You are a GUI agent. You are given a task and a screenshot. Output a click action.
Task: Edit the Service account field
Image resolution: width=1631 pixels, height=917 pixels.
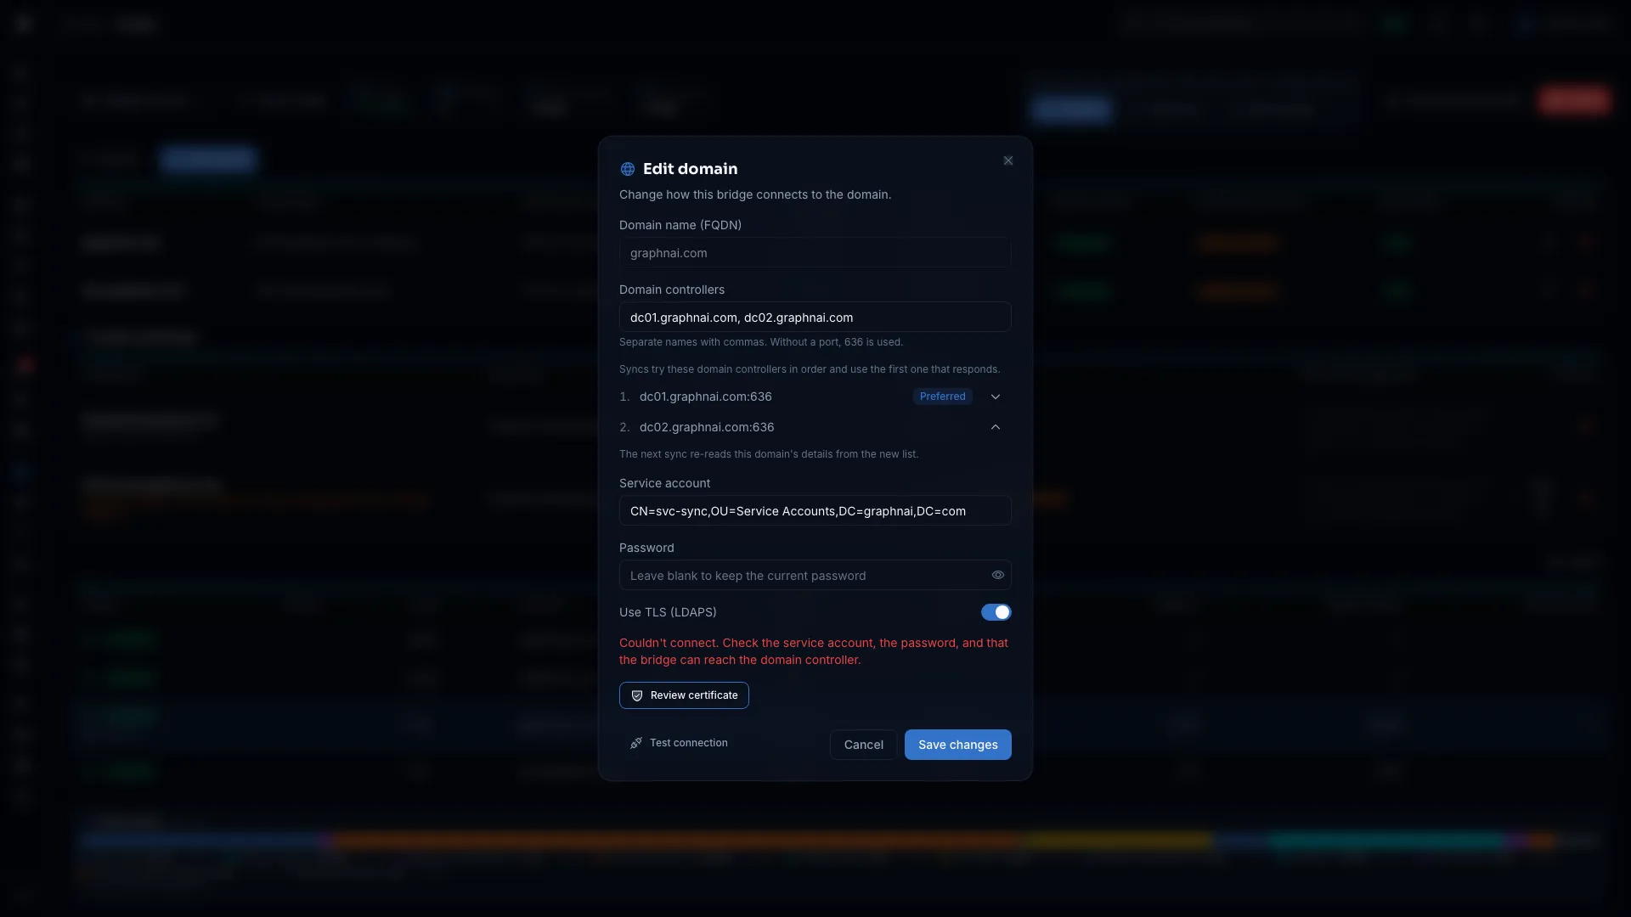[815, 511]
